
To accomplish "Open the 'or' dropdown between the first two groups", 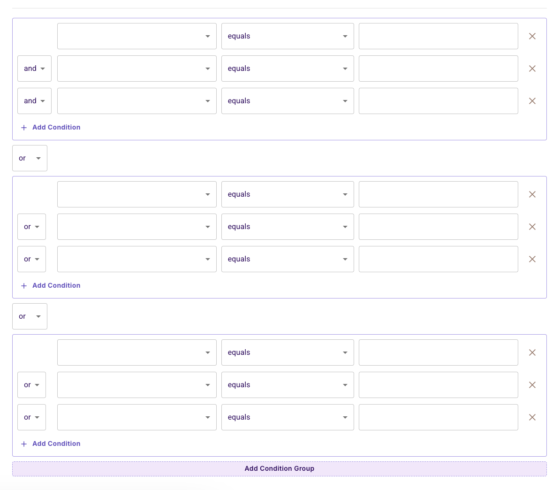I will [x=30, y=158].
